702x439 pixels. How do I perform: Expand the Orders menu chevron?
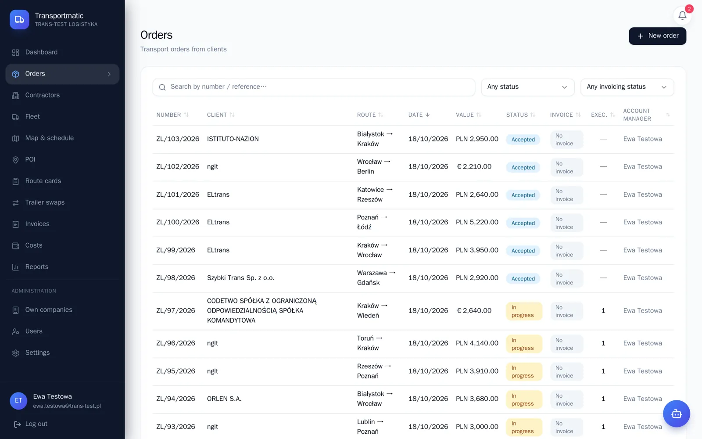click(x=109, y=74)
